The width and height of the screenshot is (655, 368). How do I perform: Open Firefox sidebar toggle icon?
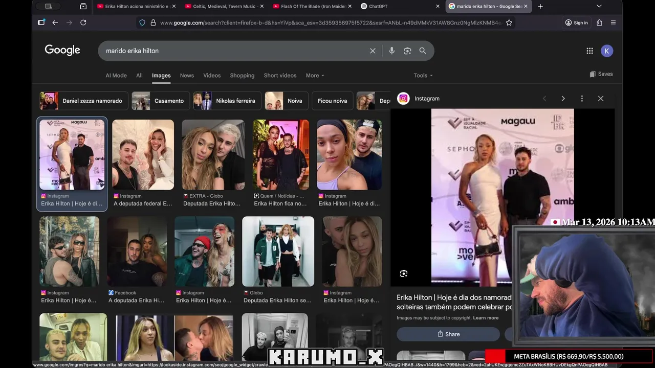pos(41,22)
